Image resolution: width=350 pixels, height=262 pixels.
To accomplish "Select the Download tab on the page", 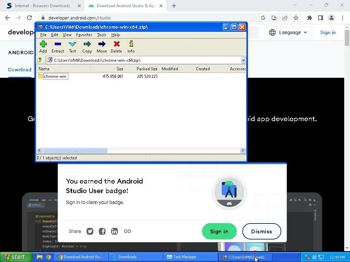I will click(x=19, y=70).
